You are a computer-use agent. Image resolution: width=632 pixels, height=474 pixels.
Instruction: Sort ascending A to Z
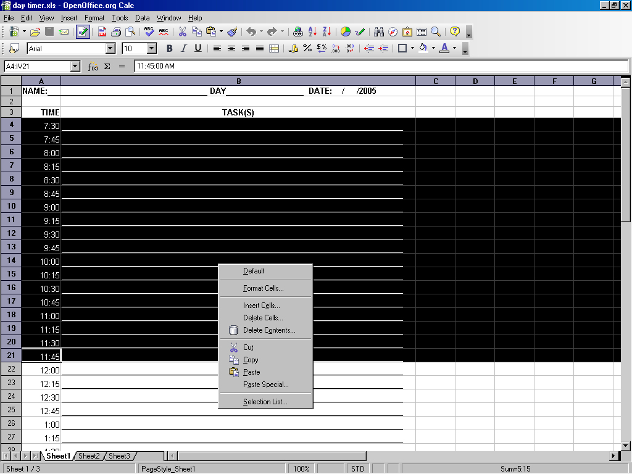(x=312, y=32)
